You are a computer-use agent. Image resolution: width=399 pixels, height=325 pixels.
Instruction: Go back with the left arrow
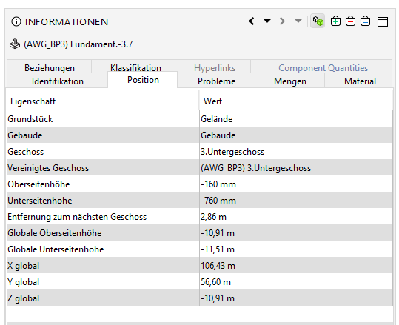(x=252, y=21)
